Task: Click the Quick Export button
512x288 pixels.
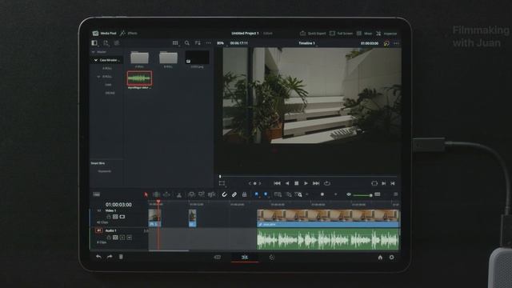Action: (313, 34)
